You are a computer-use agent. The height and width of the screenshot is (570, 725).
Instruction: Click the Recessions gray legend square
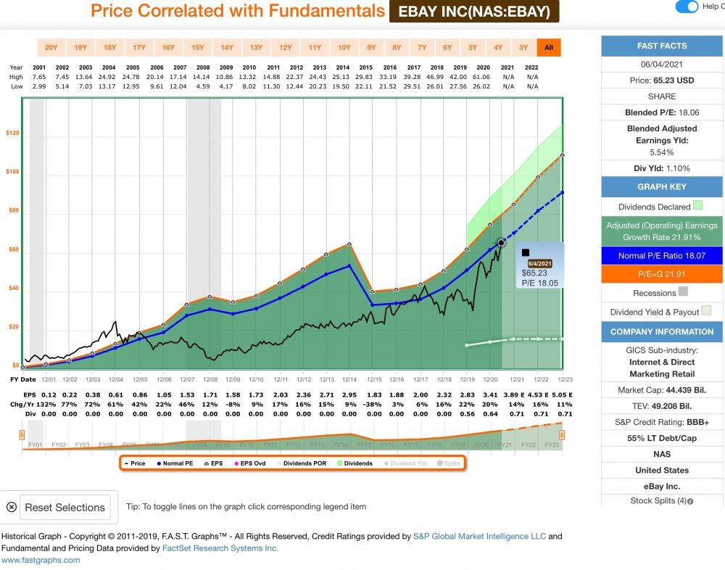[683, 292]
